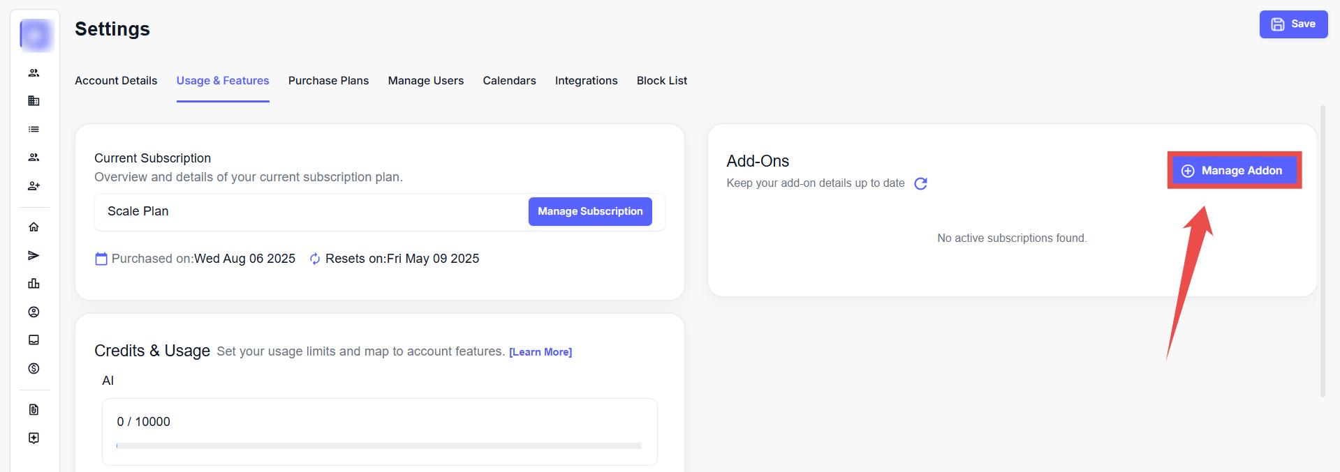Click the add-person icon in the sidebar
Image resolution: width=1340 pixels, height=472 pixels.
point(34,186)
